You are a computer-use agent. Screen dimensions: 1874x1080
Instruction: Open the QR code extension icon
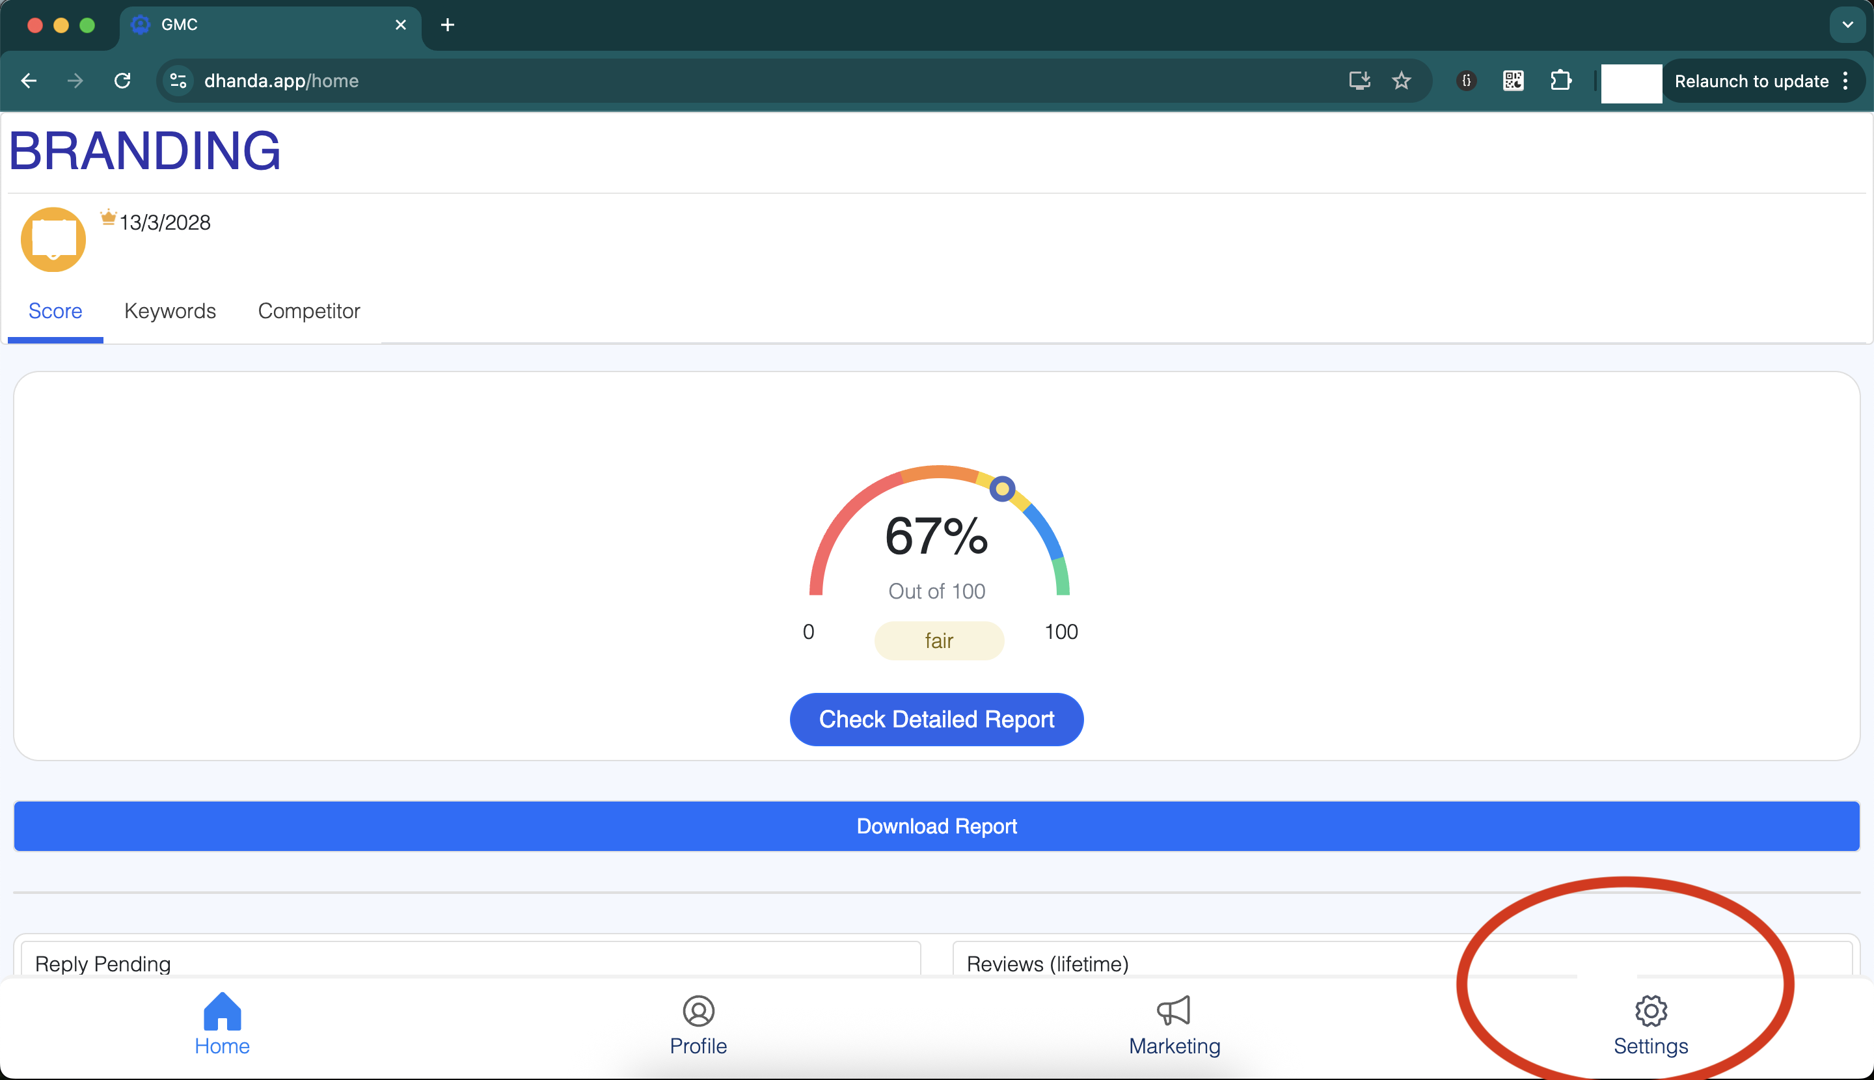pos(1513,81)
